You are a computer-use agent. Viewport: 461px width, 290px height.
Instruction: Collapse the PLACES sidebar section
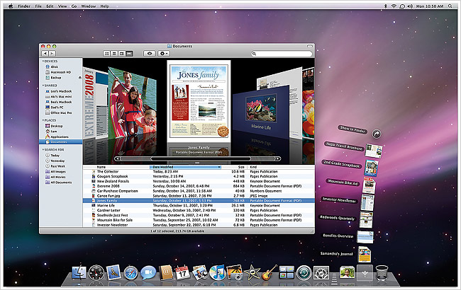[x=43, y=120]
